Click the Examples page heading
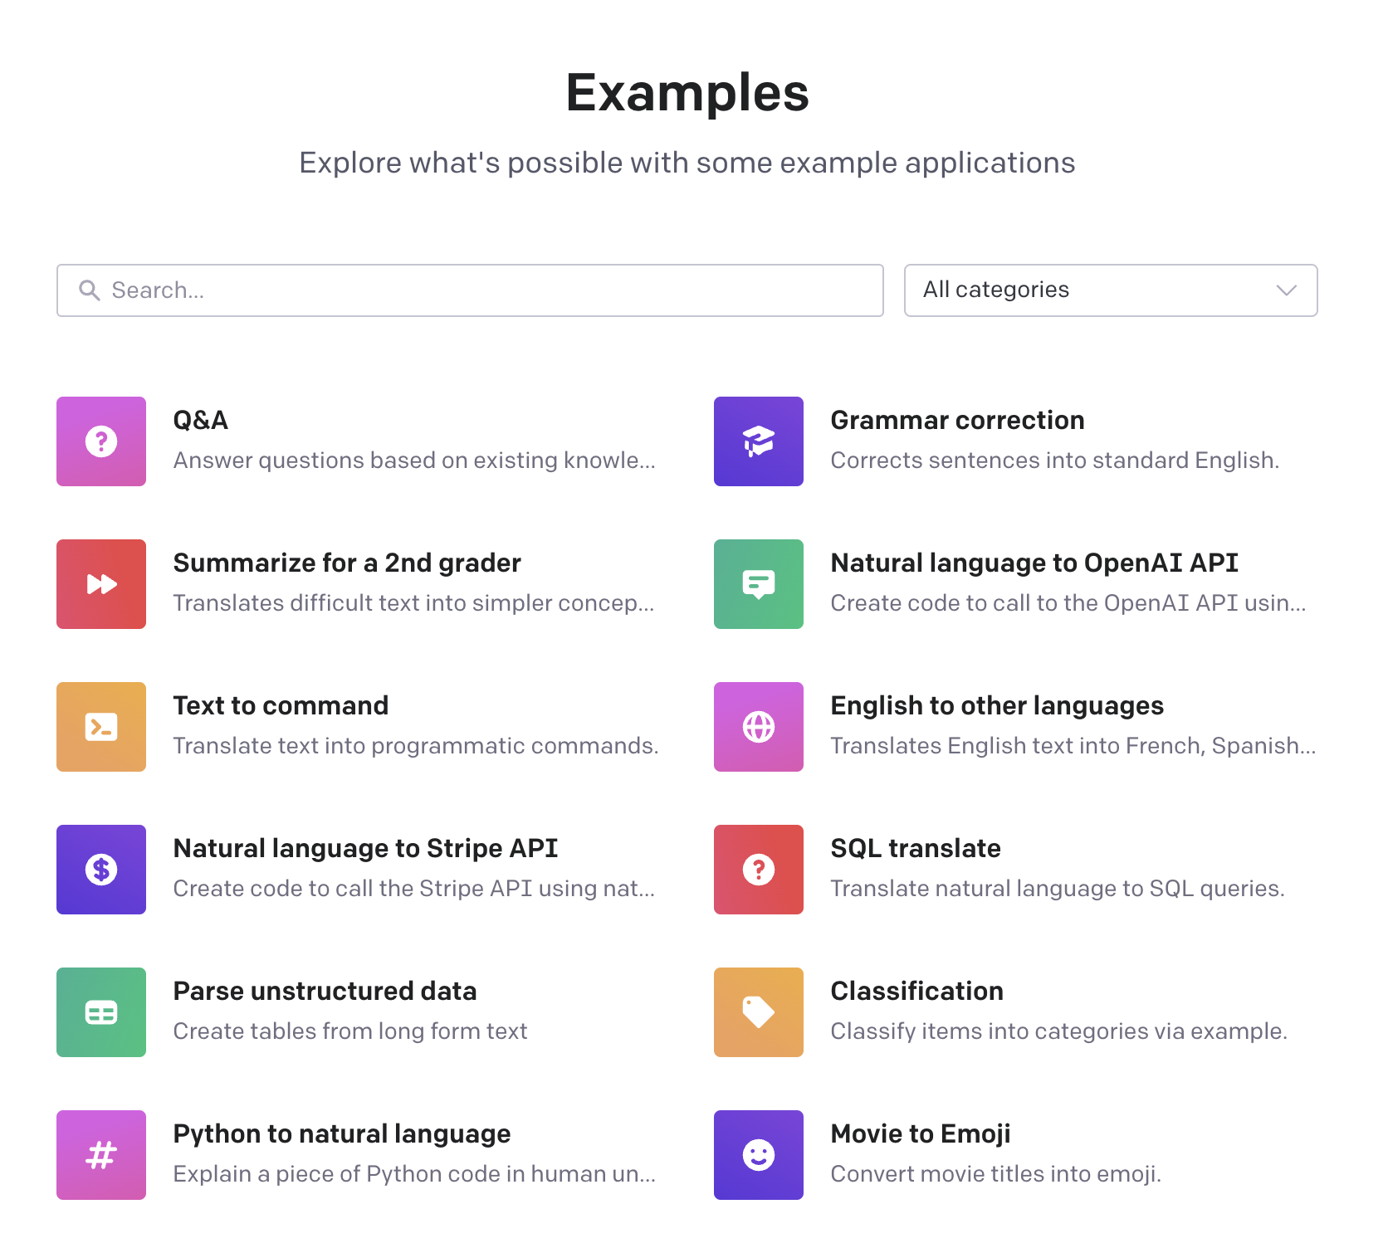 pos(687,93)
